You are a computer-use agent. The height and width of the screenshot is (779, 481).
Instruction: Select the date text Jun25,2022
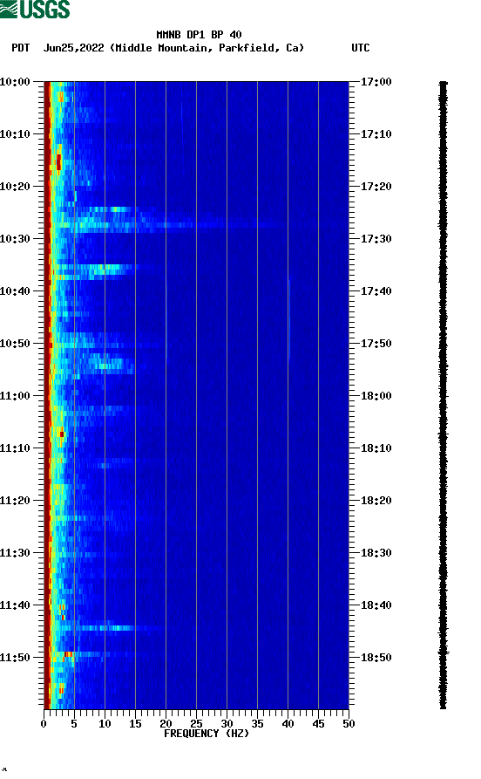(x=73, y=48)
